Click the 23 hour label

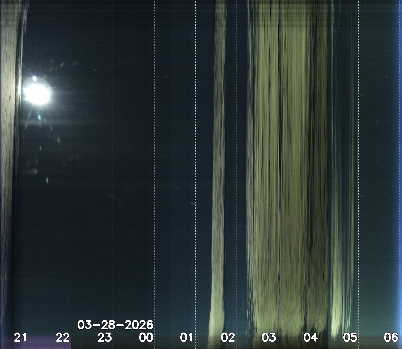point(105,337)
